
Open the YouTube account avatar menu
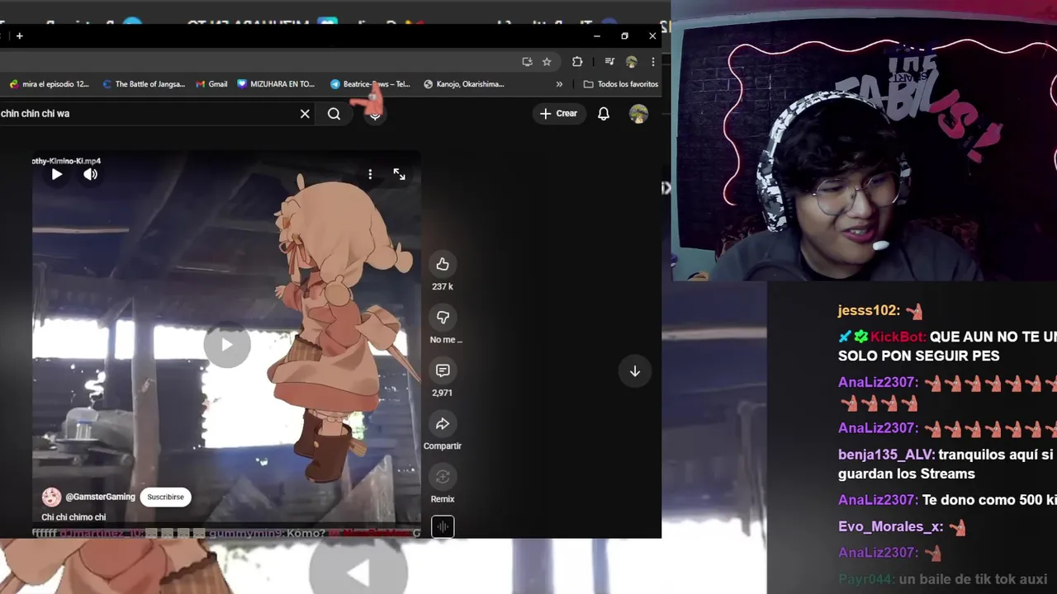pos(638,114)
